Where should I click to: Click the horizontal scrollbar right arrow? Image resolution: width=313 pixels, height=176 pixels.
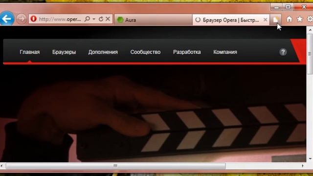click(x=303, y=166)
